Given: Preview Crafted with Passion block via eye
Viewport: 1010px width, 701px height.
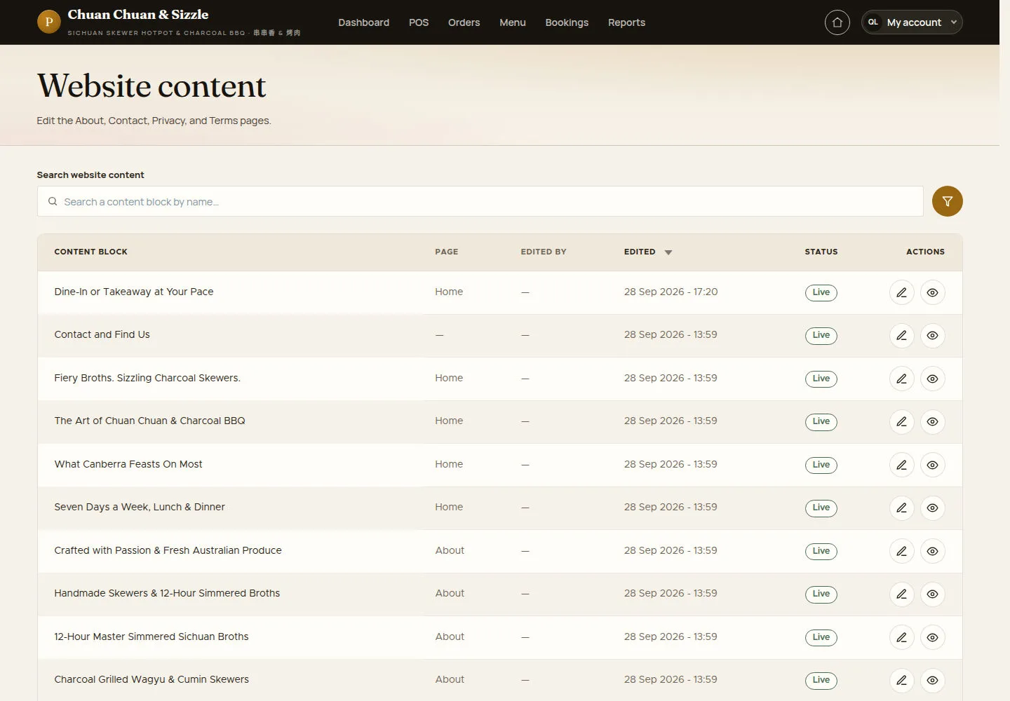Looking at the screenshot, I should [932, 551].
